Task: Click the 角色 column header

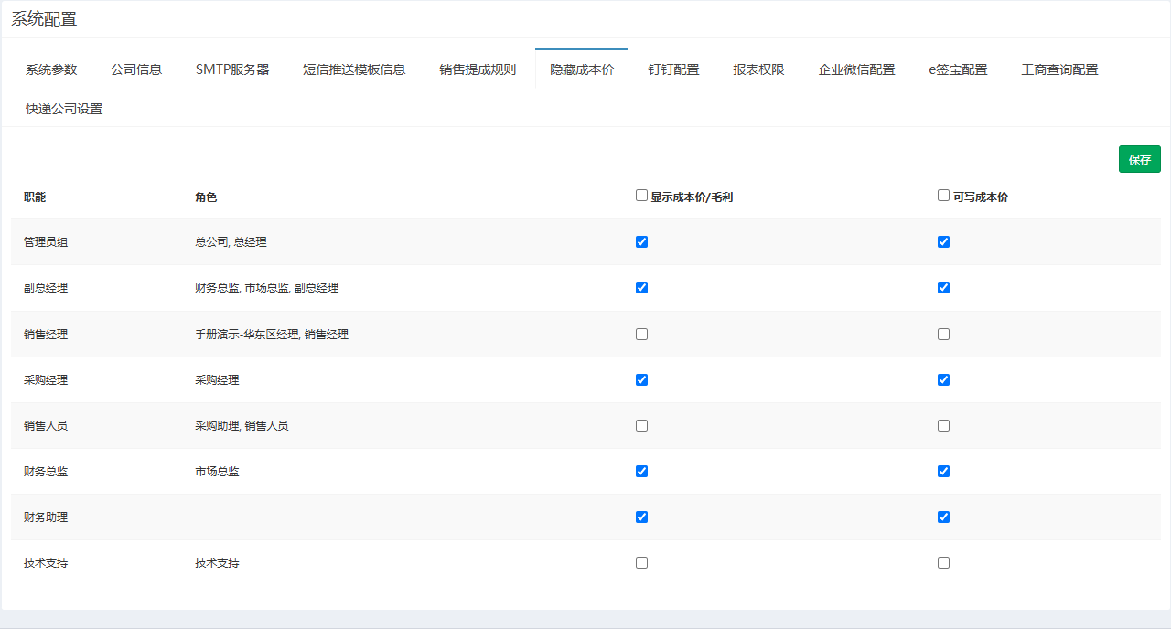Action: coord(206,197)
